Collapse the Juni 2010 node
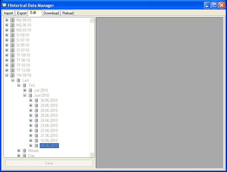Screen dimensions: 227x172 [x=25, y=95]
